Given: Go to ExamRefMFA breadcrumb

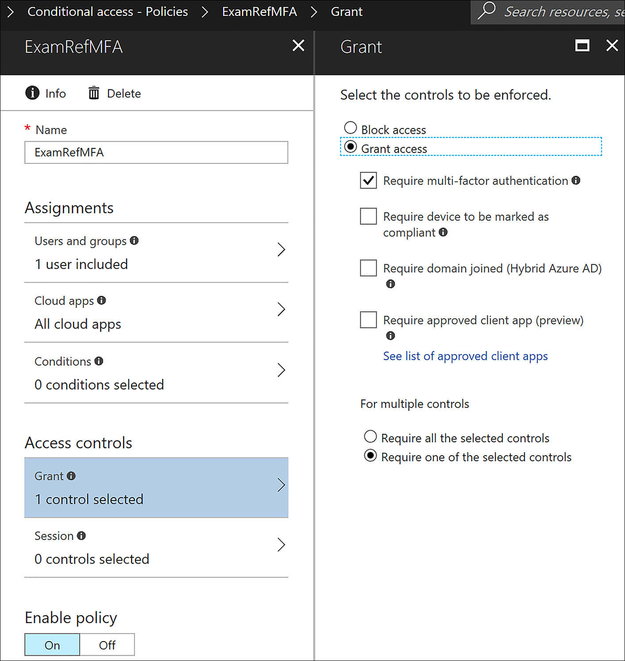Looking at the screenshot, I should (x=259, y=12).
